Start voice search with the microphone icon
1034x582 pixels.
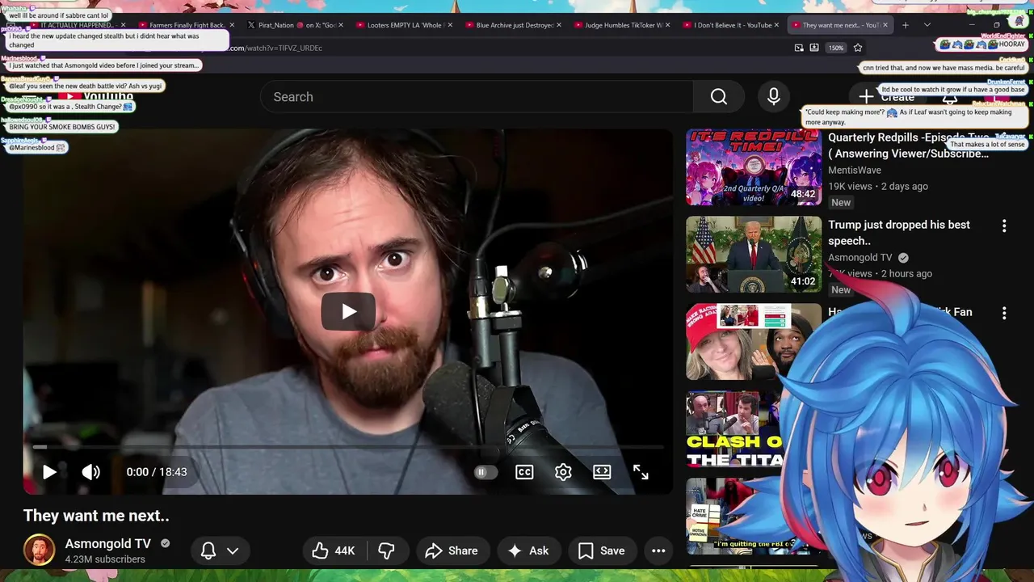pyautogui.click(x=774, y=97)
